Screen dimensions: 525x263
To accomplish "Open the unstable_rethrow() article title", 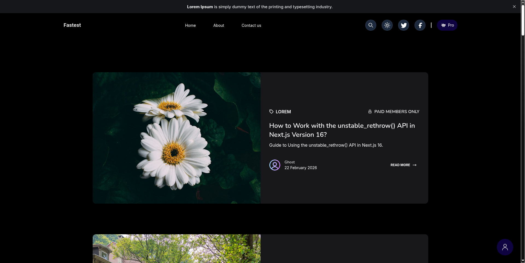I will [x=342, y=130].
